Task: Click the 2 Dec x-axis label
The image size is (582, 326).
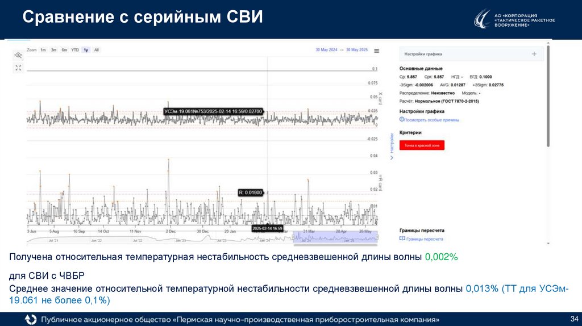Action: 171,231
